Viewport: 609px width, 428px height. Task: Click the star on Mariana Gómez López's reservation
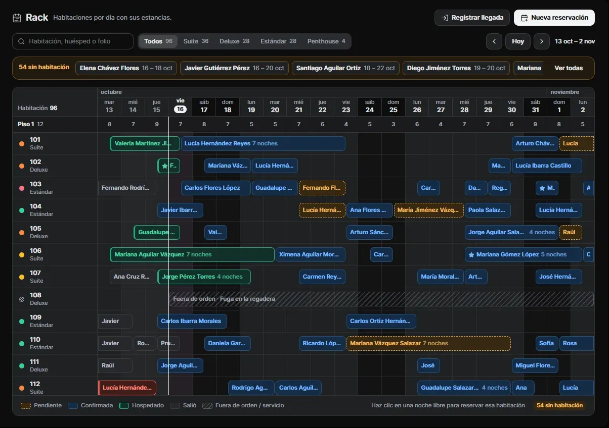click(x=471, y=255)
